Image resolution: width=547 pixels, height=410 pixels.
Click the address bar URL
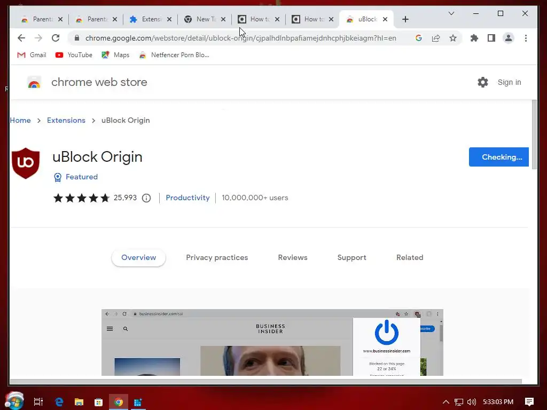click(241, 38)
